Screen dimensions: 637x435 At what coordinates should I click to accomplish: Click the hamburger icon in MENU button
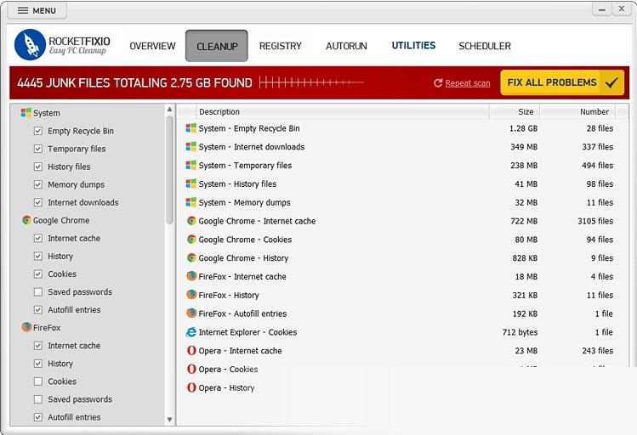(x=23, y=10)
